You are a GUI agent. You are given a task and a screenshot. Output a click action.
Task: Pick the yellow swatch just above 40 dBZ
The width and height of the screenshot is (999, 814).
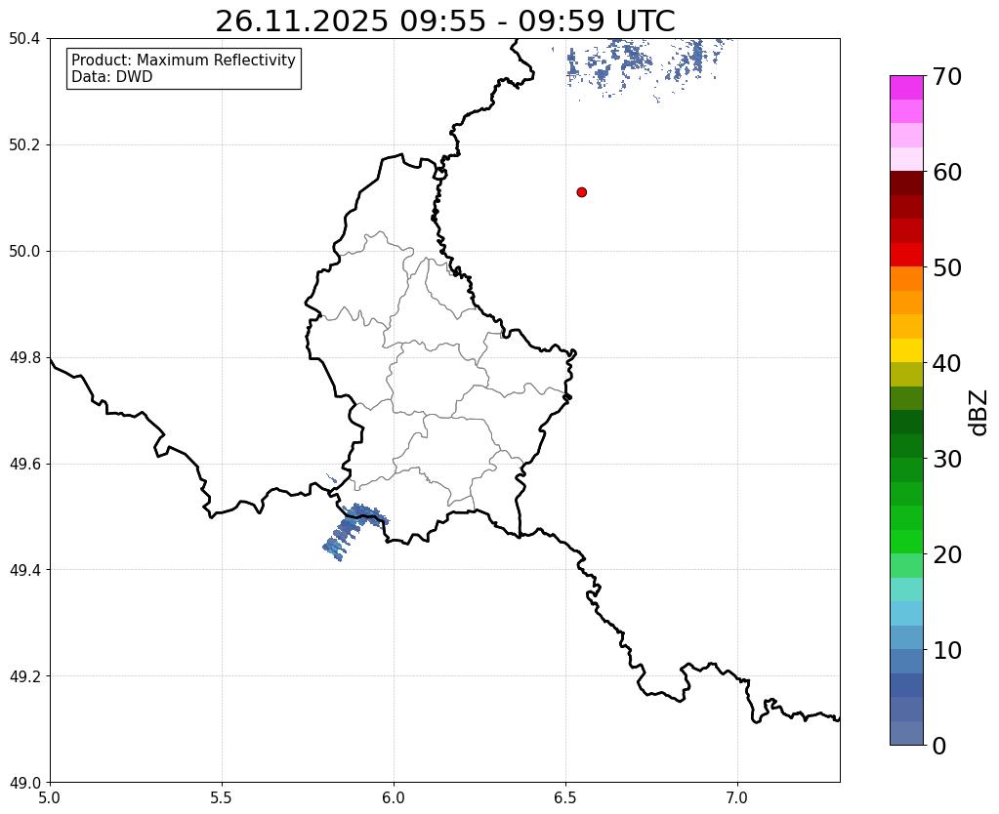point(906,349)
